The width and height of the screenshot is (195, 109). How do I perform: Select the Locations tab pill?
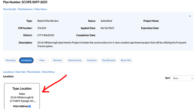tap(26, 60)
